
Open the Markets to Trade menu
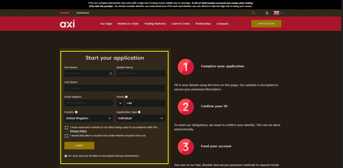coord(128,24)
